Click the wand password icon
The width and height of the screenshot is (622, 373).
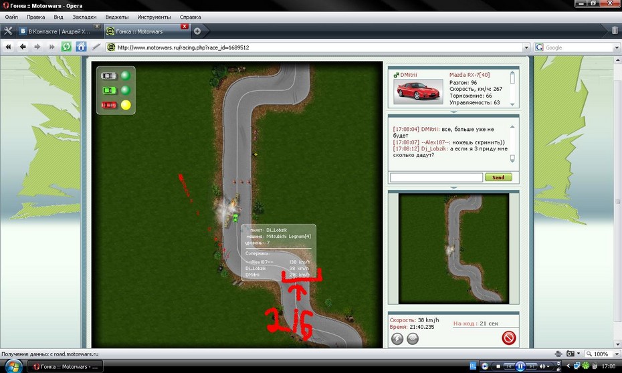pos(96,47)
